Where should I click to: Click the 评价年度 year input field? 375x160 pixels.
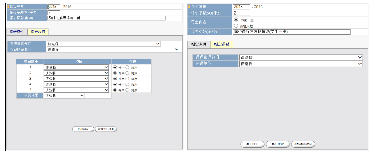click(241, 7)
